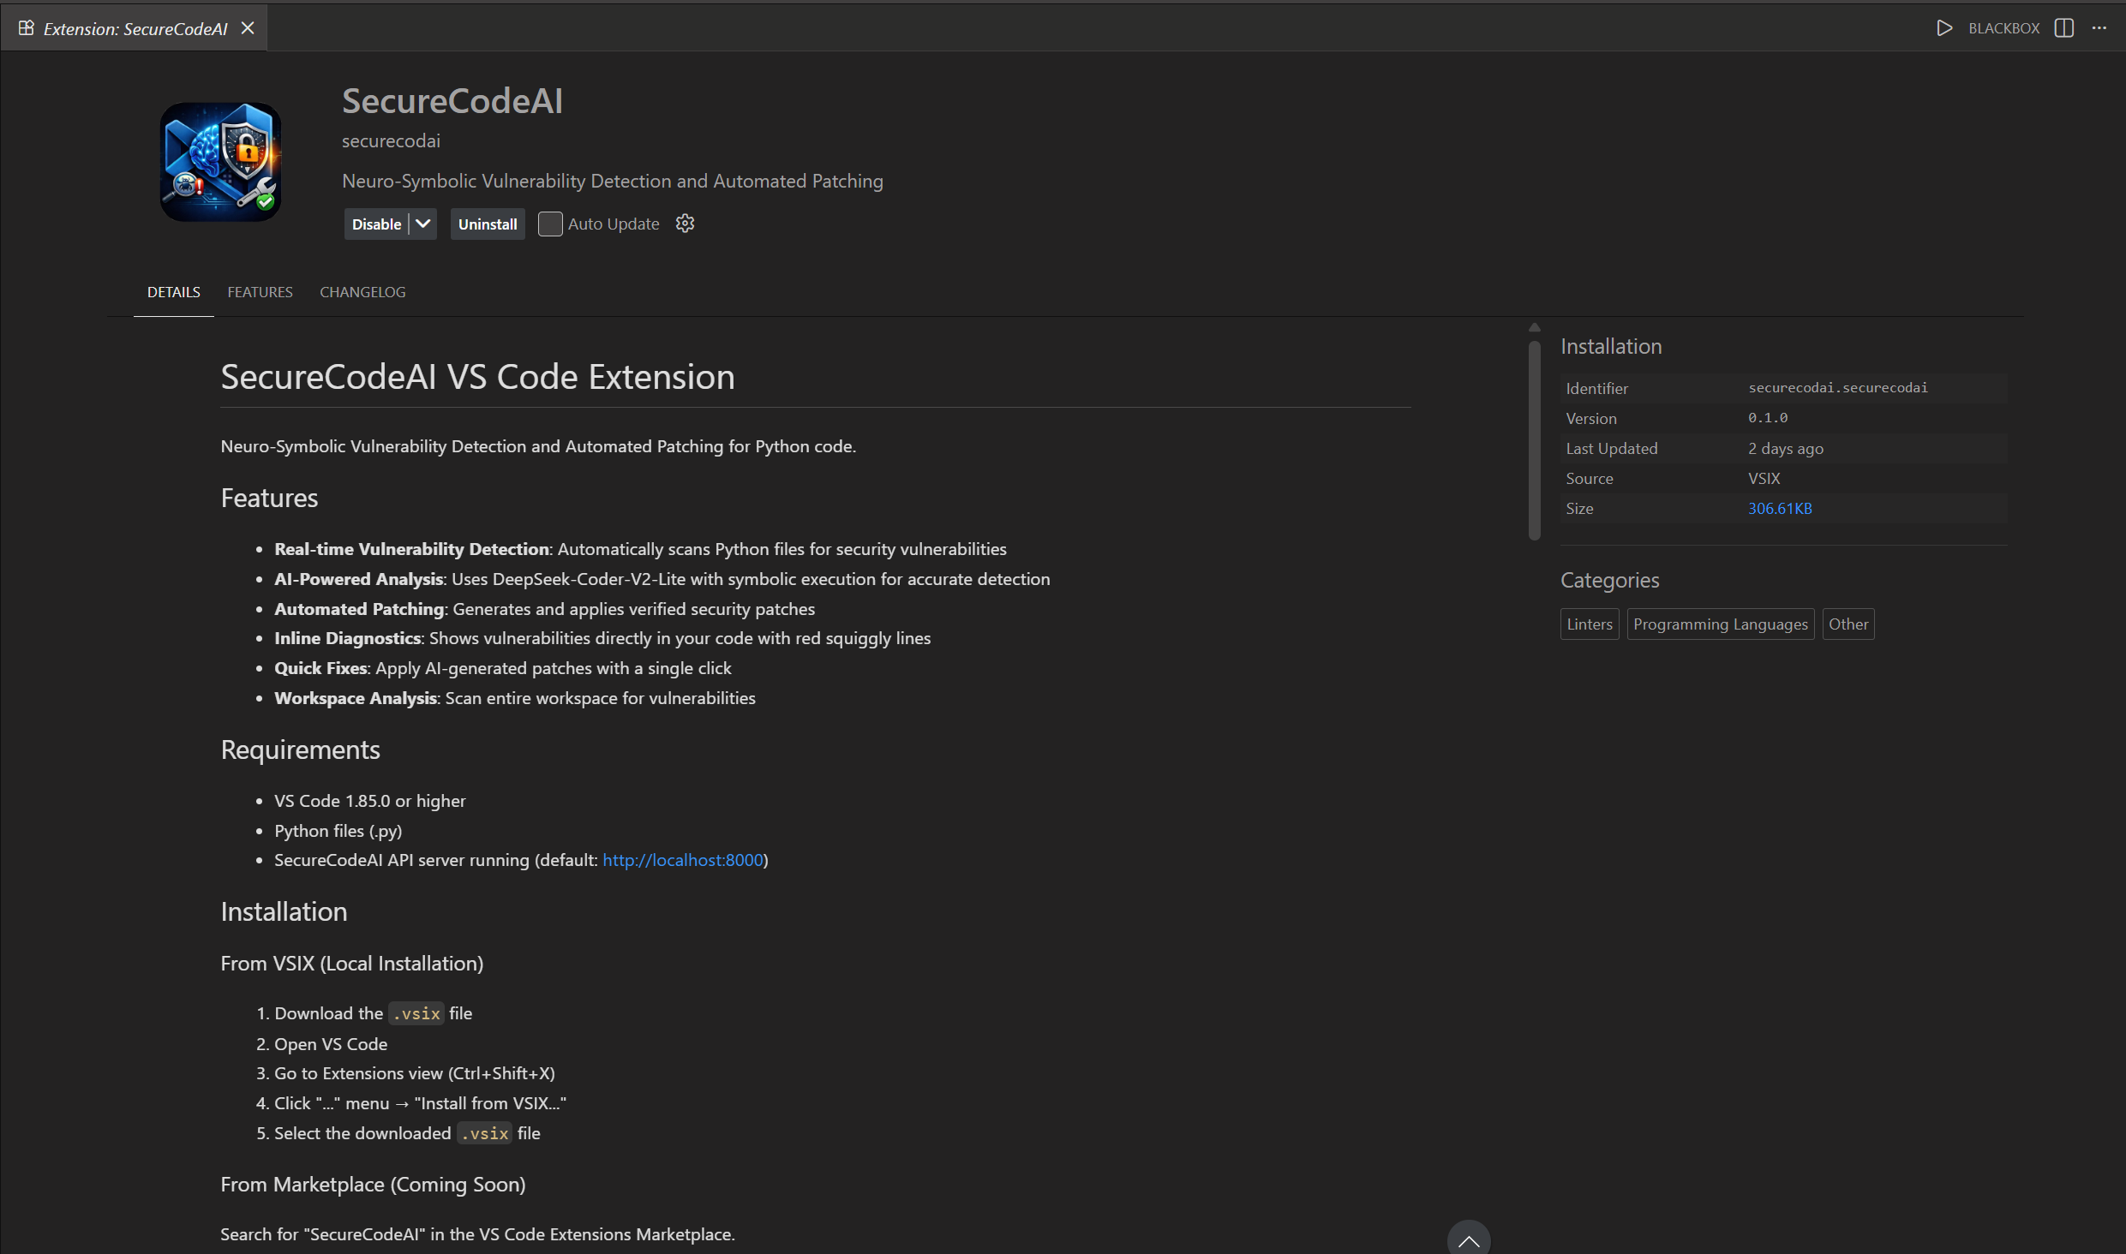Click the Disable button

[375, 224]
